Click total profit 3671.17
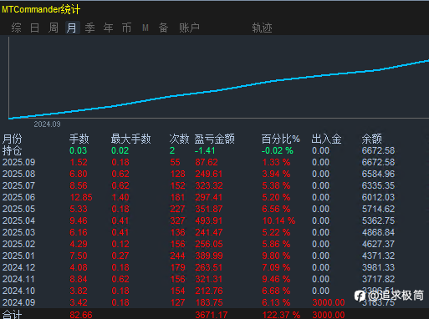This screenshot has height=319, width=429. click(212, 315)
